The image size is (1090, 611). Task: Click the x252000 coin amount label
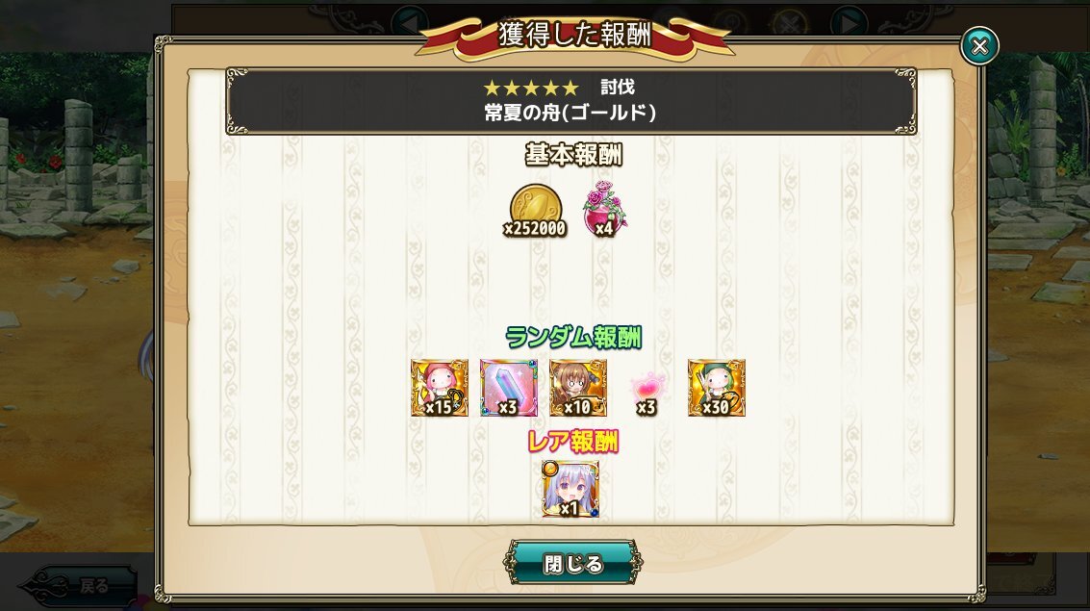(535, 229)
